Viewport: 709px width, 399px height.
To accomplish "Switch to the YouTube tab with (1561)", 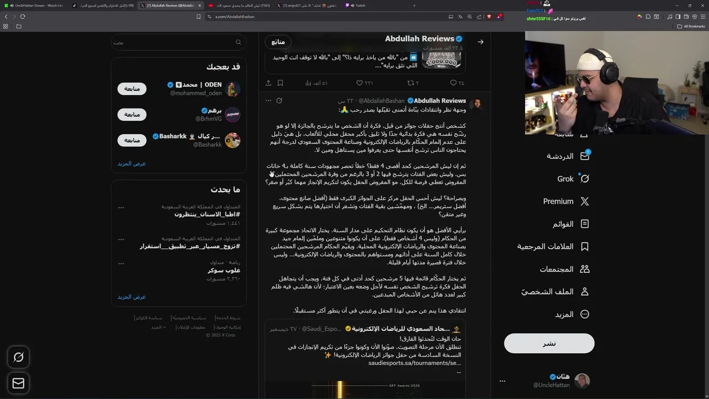I will [238, 6].
